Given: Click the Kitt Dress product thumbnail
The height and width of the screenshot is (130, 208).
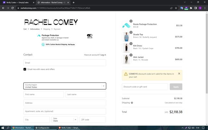Looking at the screenshot, I should (x=126, y=48).
